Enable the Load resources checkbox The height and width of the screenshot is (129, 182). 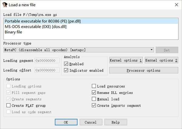pyautogui.click(x=94, y=86)
